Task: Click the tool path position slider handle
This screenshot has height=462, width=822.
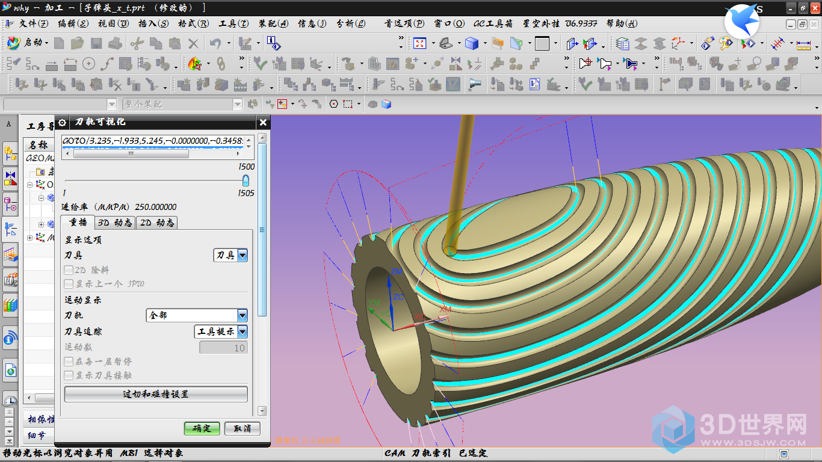Action: (x=246, y=180)
